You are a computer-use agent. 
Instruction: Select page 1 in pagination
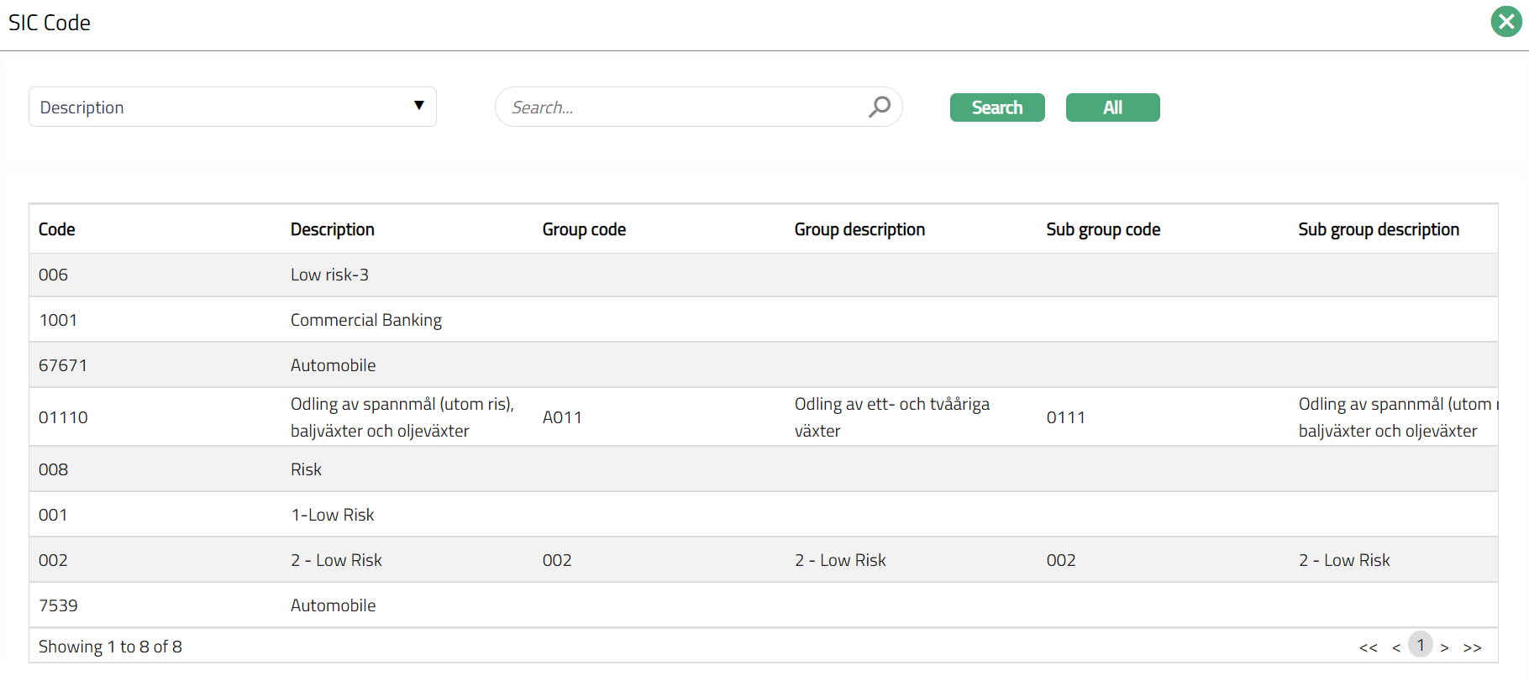click(x=1421, y=645)
